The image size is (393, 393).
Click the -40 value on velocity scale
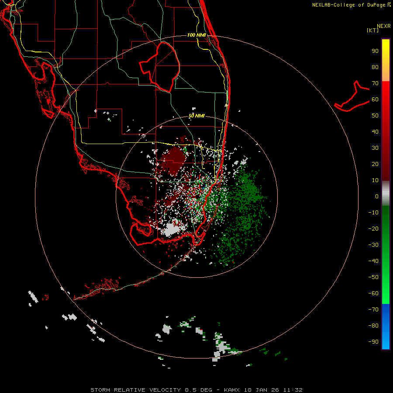tap(373, 261)
